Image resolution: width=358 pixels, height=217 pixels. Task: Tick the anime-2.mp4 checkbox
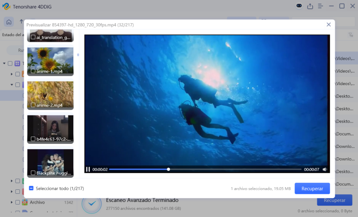point(33,106)
